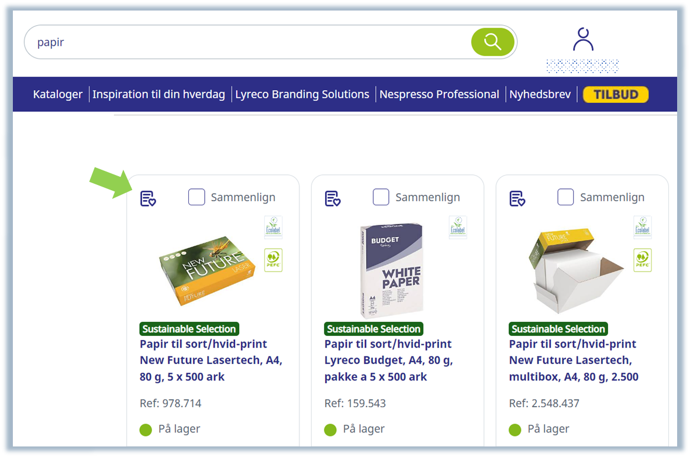Open New Future Lasertech 5 x 500 ark product link
Screen dimensions: 690x457
click(x=211, y=360)
